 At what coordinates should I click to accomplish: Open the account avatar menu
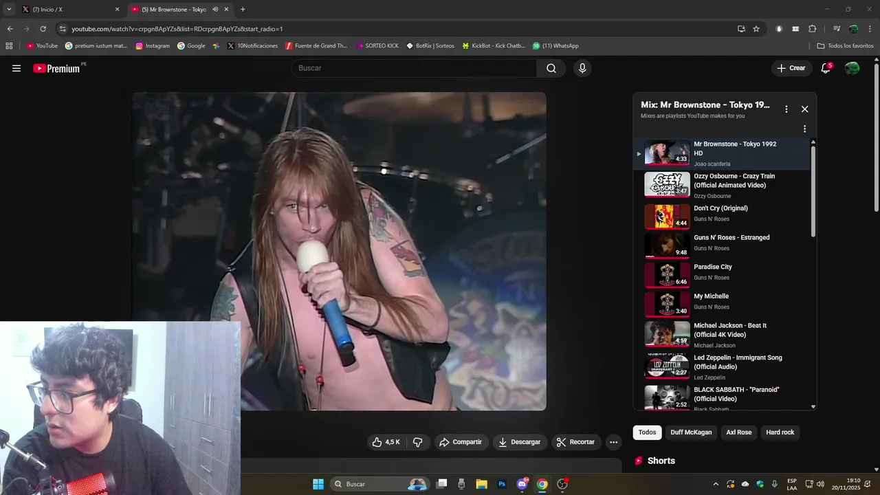(x=852, y=68)
